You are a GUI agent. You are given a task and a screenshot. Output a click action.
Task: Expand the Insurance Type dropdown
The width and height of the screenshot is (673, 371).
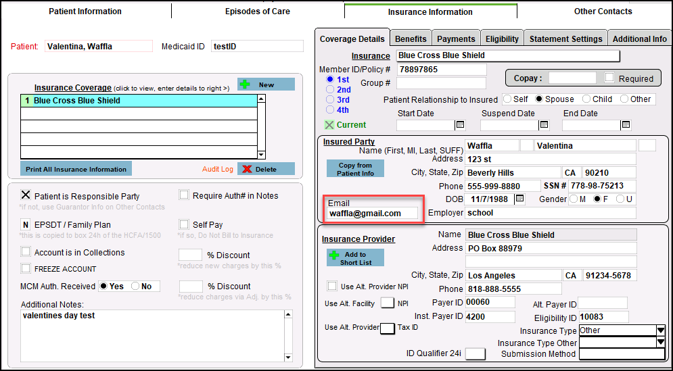660,330
